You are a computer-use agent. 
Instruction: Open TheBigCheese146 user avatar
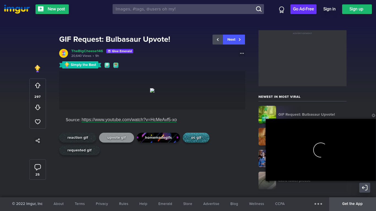pos(64,53)
